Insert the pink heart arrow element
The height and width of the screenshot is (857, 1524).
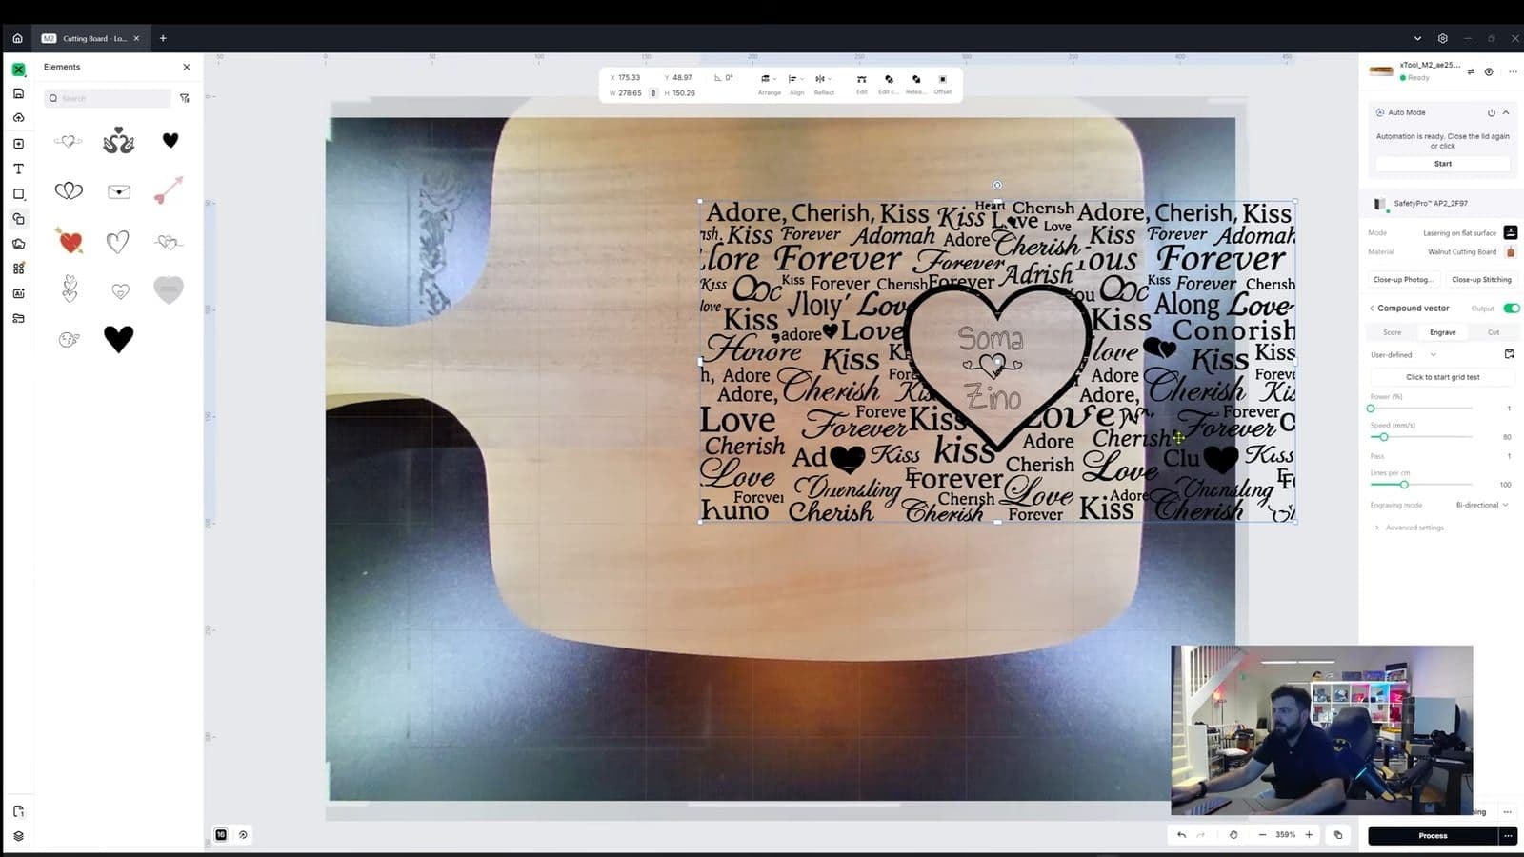(x=169, y=189)
